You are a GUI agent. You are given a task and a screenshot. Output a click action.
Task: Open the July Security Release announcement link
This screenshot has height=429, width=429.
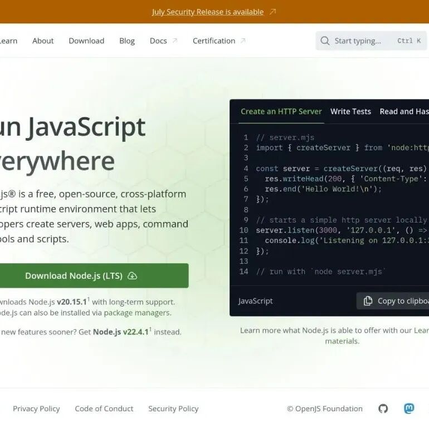tap(208, 12)
